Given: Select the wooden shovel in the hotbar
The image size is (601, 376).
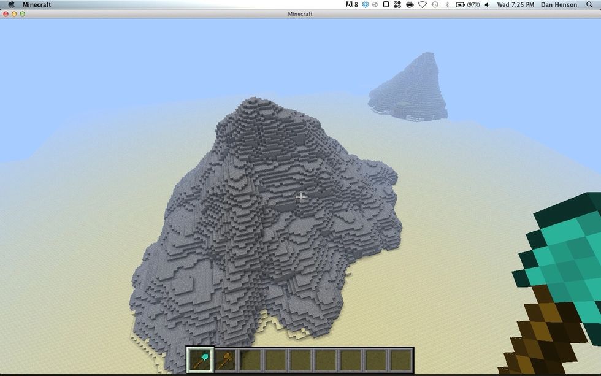Looking at the screenshot, I should pos(225,360).
